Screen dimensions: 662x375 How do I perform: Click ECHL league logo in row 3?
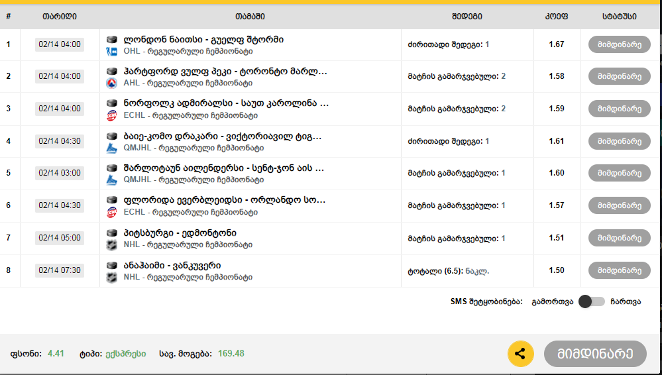point(111,116)
